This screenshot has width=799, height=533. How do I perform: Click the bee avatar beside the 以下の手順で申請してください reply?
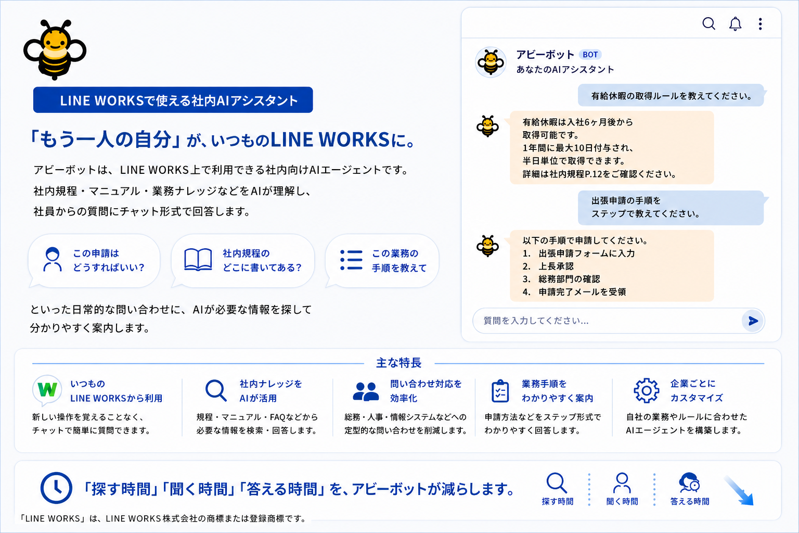[x=487, y=246]
